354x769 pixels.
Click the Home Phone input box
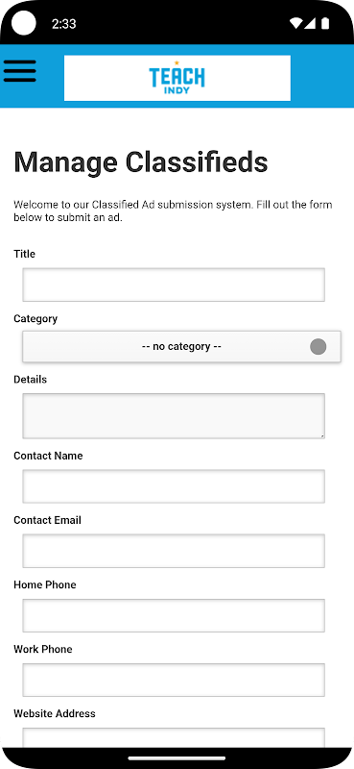[x=174, y=615]
